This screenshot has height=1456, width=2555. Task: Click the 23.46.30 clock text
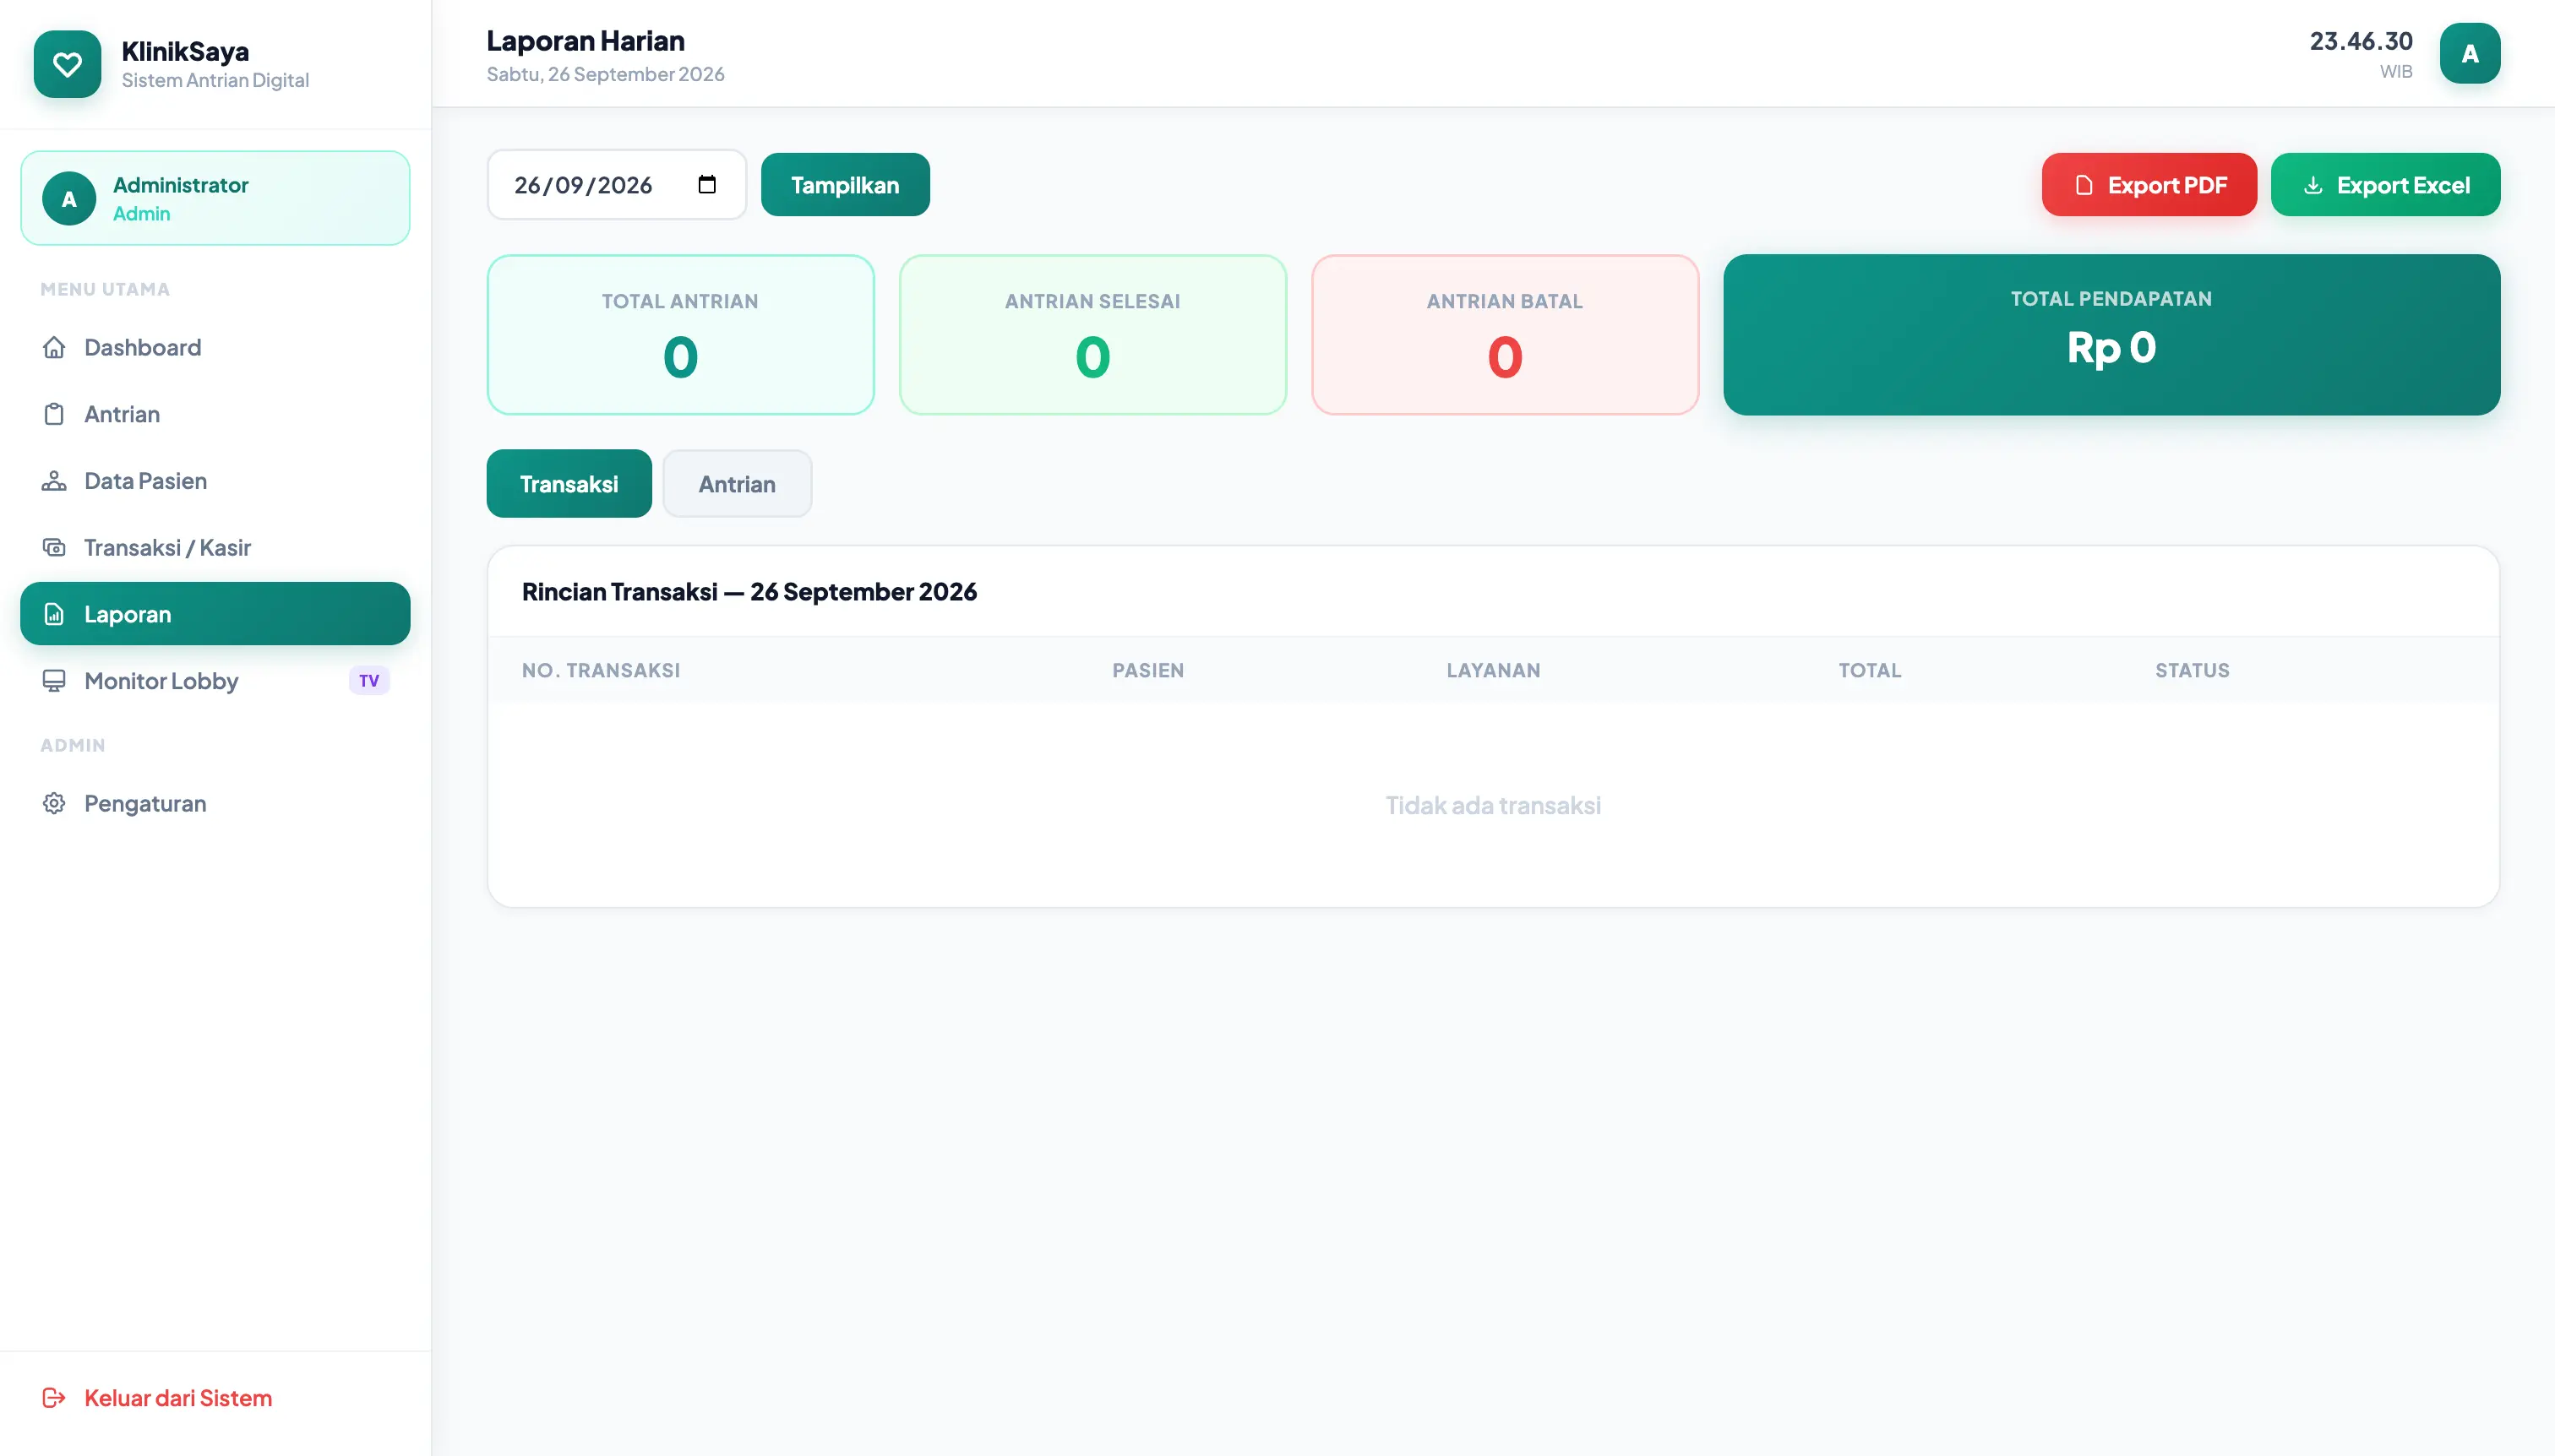[x=2360, y=41]
